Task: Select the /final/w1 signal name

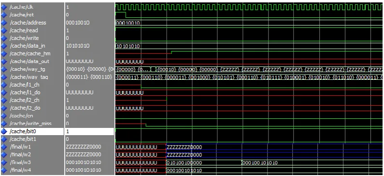Action: tap(20, 147)
